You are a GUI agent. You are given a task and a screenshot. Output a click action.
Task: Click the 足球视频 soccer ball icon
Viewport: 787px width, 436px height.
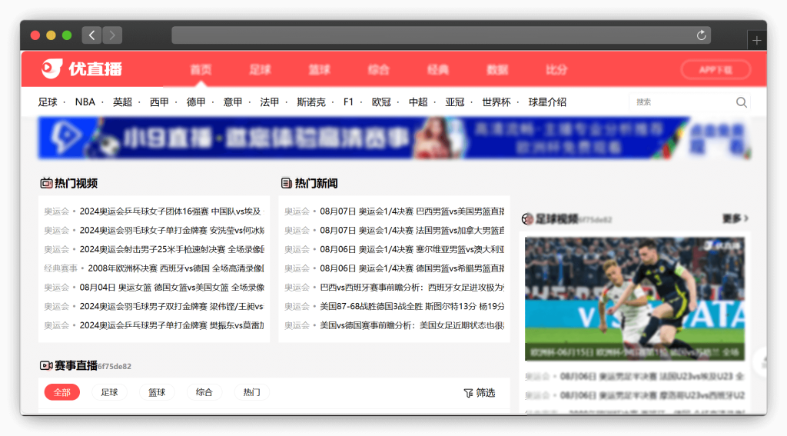pos(527,219)
